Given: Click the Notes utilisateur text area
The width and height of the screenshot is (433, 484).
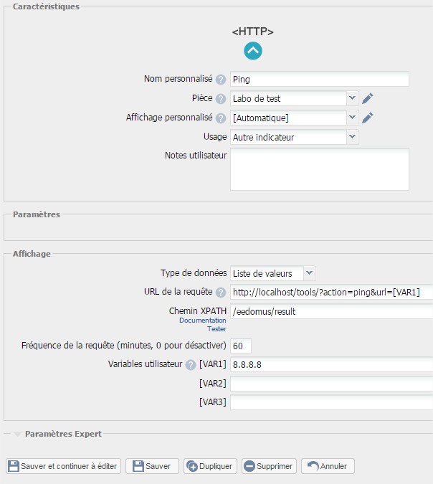Looking at the screenshot, I should pyautogui.click(x=320, y=169).
